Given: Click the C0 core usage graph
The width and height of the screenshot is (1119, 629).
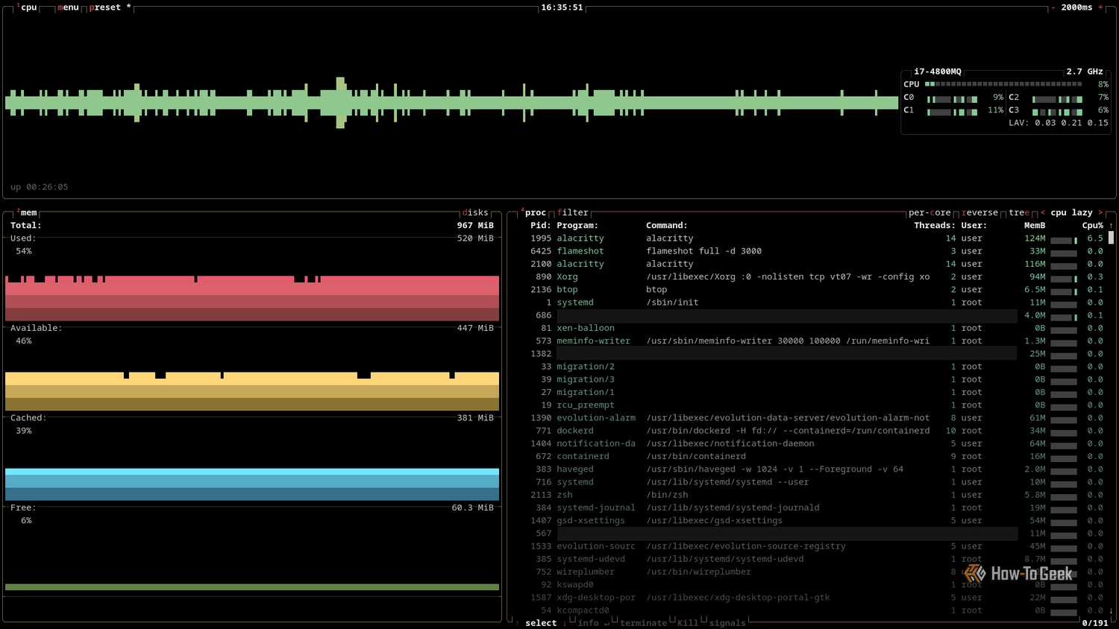Looking at the screenshot, I should pos(953,99).
